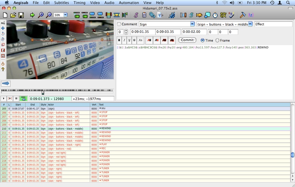Open the Options hammer icon
The width and height of the screenshot is (295, 187).
(243, 15)
